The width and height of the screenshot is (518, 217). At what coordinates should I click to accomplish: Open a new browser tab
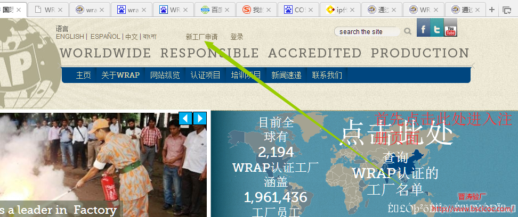click(x=492, y=10)
